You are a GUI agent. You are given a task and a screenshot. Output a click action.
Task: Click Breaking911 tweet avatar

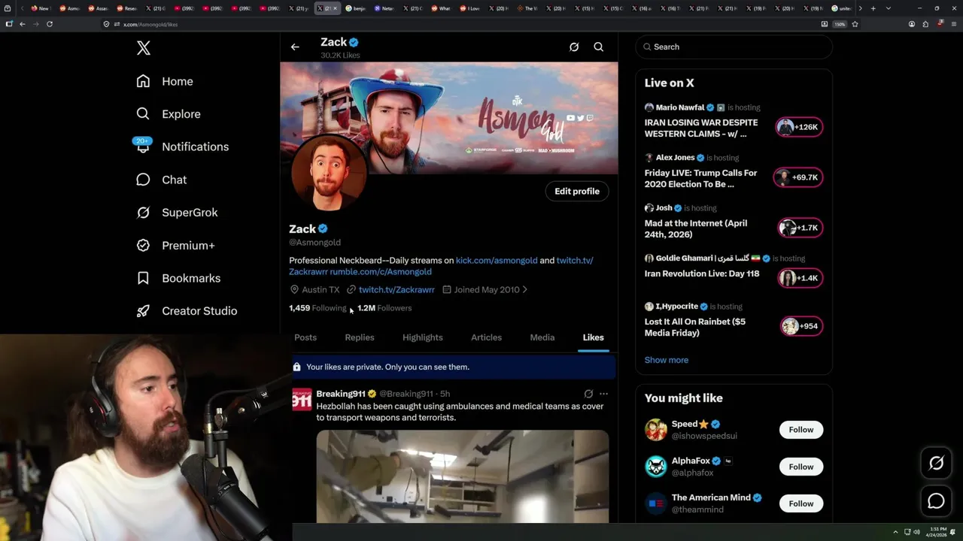point(302,399)
